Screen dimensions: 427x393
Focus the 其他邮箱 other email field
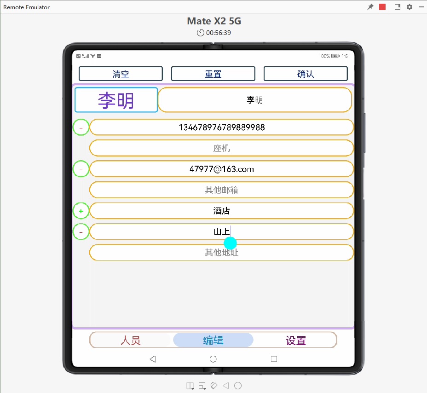click(x=221, y=190)
